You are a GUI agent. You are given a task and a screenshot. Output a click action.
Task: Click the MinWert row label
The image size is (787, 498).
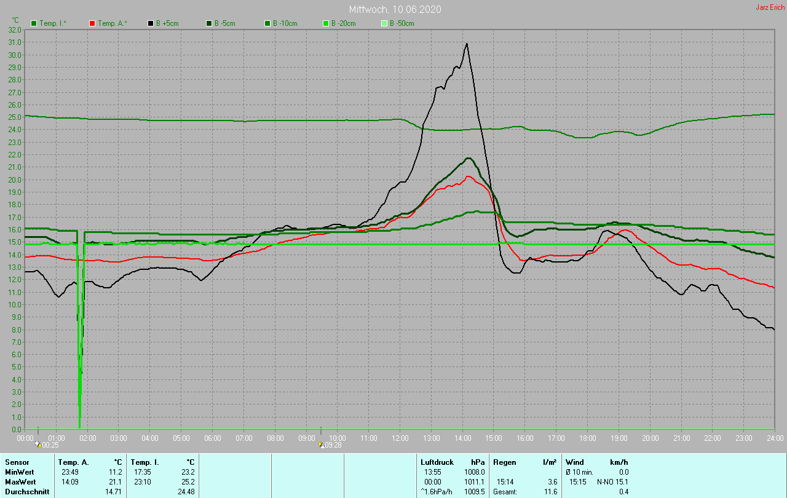pyautogui.click(x=20, y=472)
